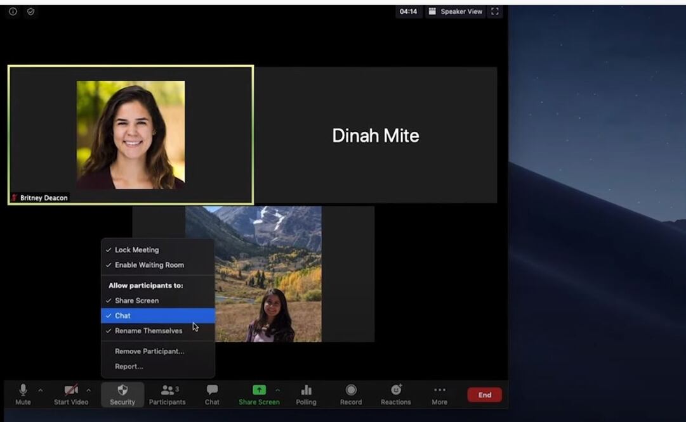The image size is (686, 422).
Task: Click the Start Video camera icon
Action: click(70, 390)
